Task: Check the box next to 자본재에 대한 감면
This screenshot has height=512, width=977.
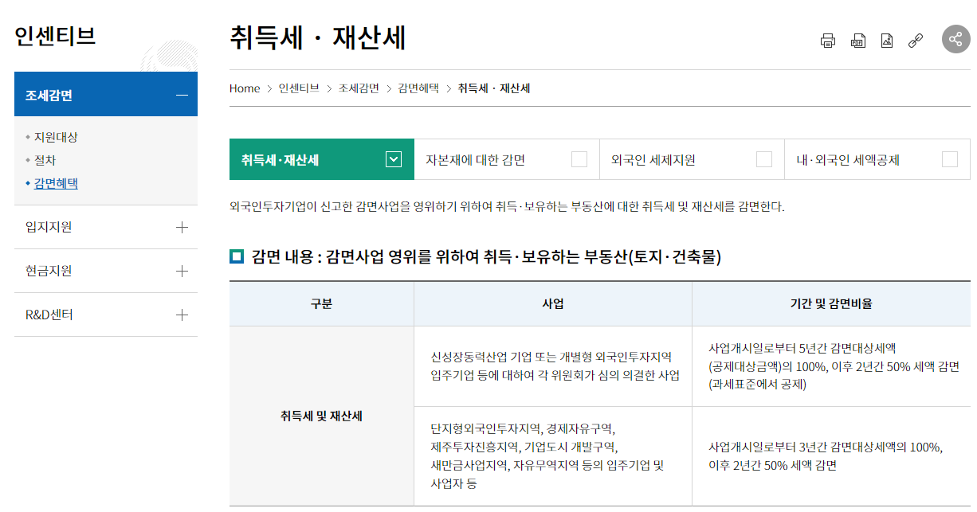Action: pyautogui.click(x=579, y=159)
